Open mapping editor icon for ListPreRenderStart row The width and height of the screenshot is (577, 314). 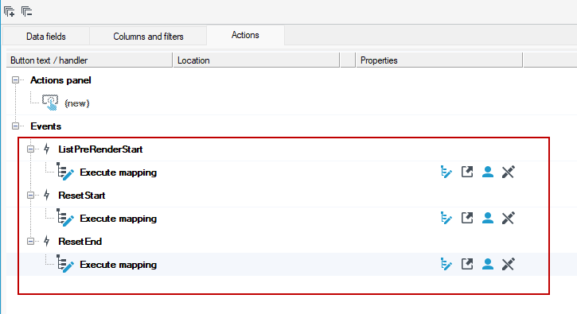(446, 172)
